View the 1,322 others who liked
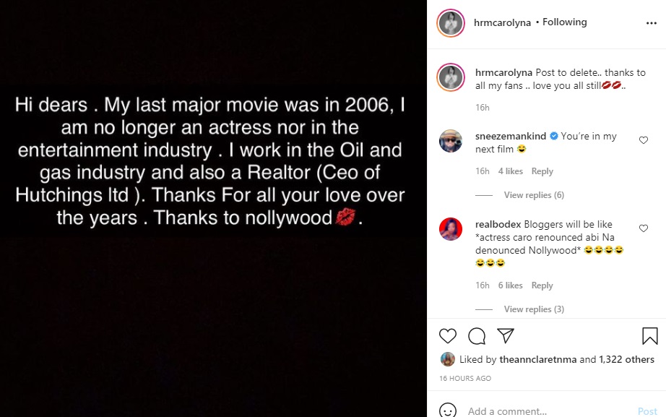The height and width of the screenshot is (417, 666). tap(626, 359)
